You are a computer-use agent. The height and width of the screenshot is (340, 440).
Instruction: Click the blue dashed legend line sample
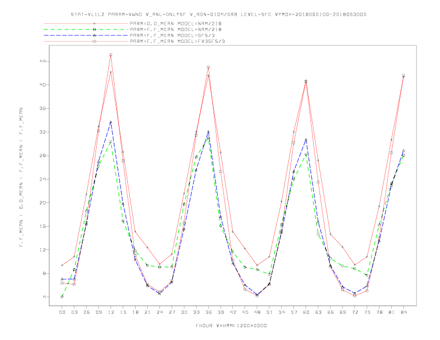(86, 36)
